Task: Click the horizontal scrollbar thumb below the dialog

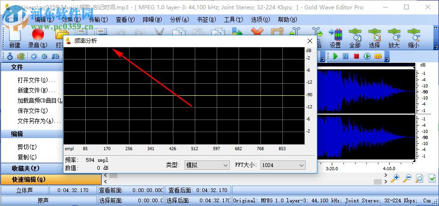Action: pos(113,175)
